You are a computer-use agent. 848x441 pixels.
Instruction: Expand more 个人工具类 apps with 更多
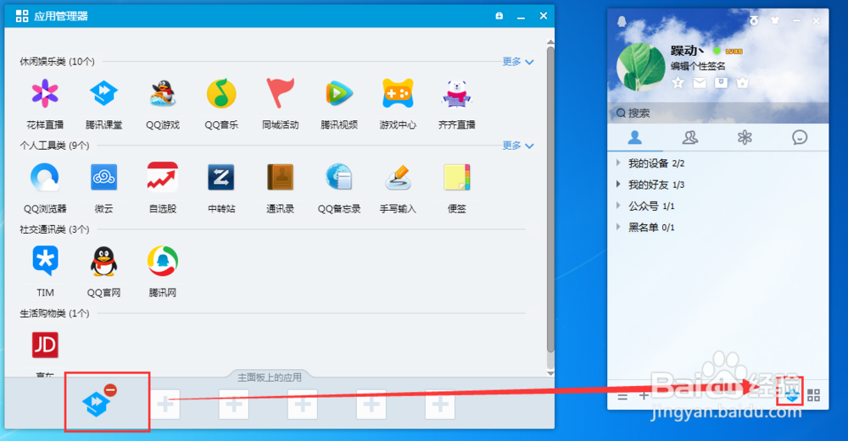517,146
